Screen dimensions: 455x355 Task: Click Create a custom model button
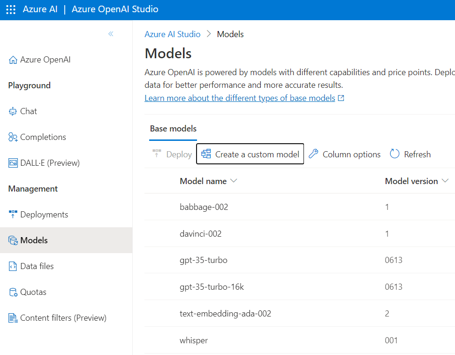tap(250, 154)
